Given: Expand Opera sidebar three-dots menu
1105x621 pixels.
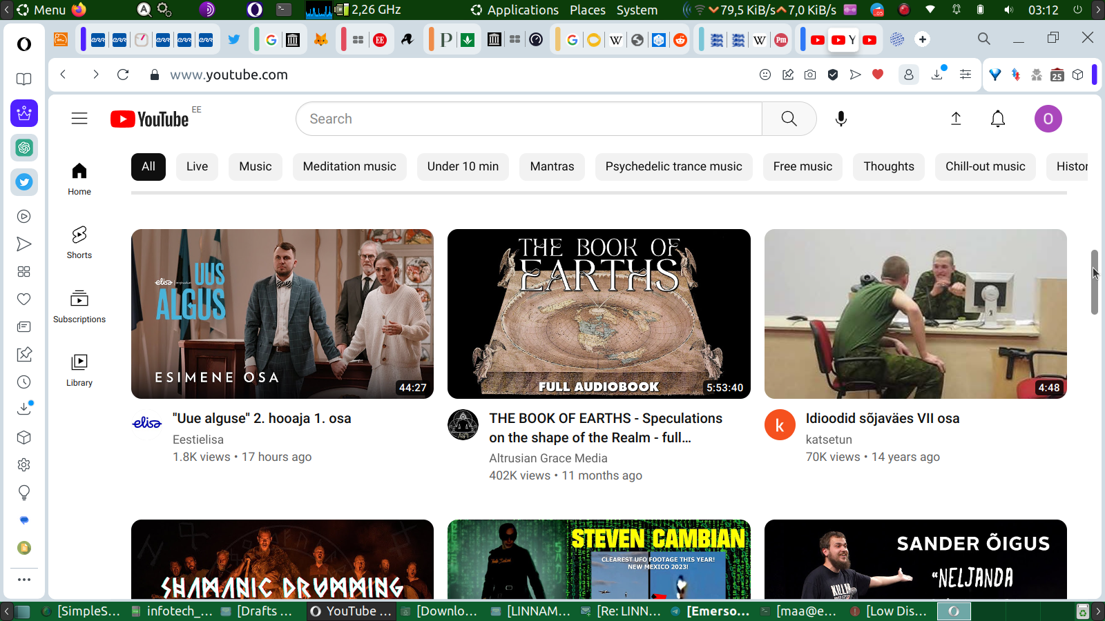Looking at the screenshot, I should (x=24, y=580).
